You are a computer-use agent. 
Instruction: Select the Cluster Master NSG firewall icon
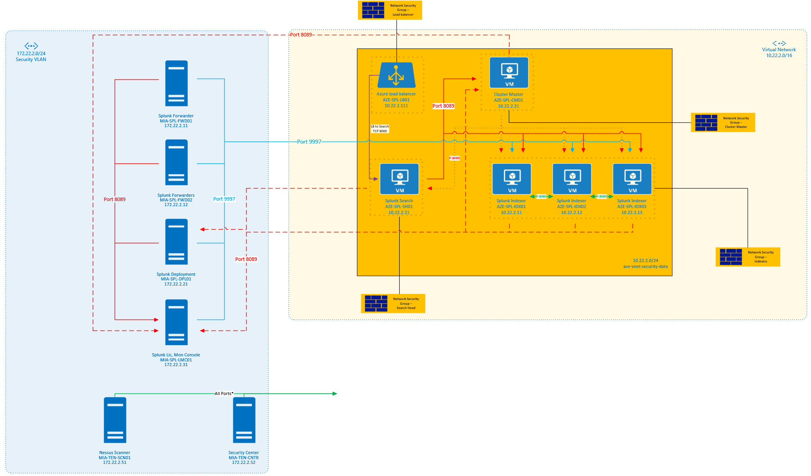pyautogui.click(x=706, y=123)
